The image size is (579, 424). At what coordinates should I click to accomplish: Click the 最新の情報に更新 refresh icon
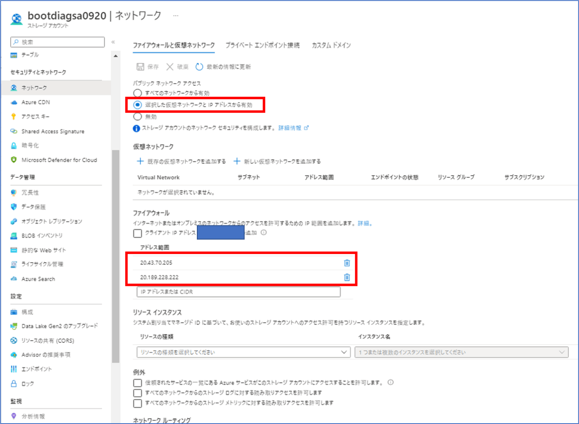click(x=199, y=67)
